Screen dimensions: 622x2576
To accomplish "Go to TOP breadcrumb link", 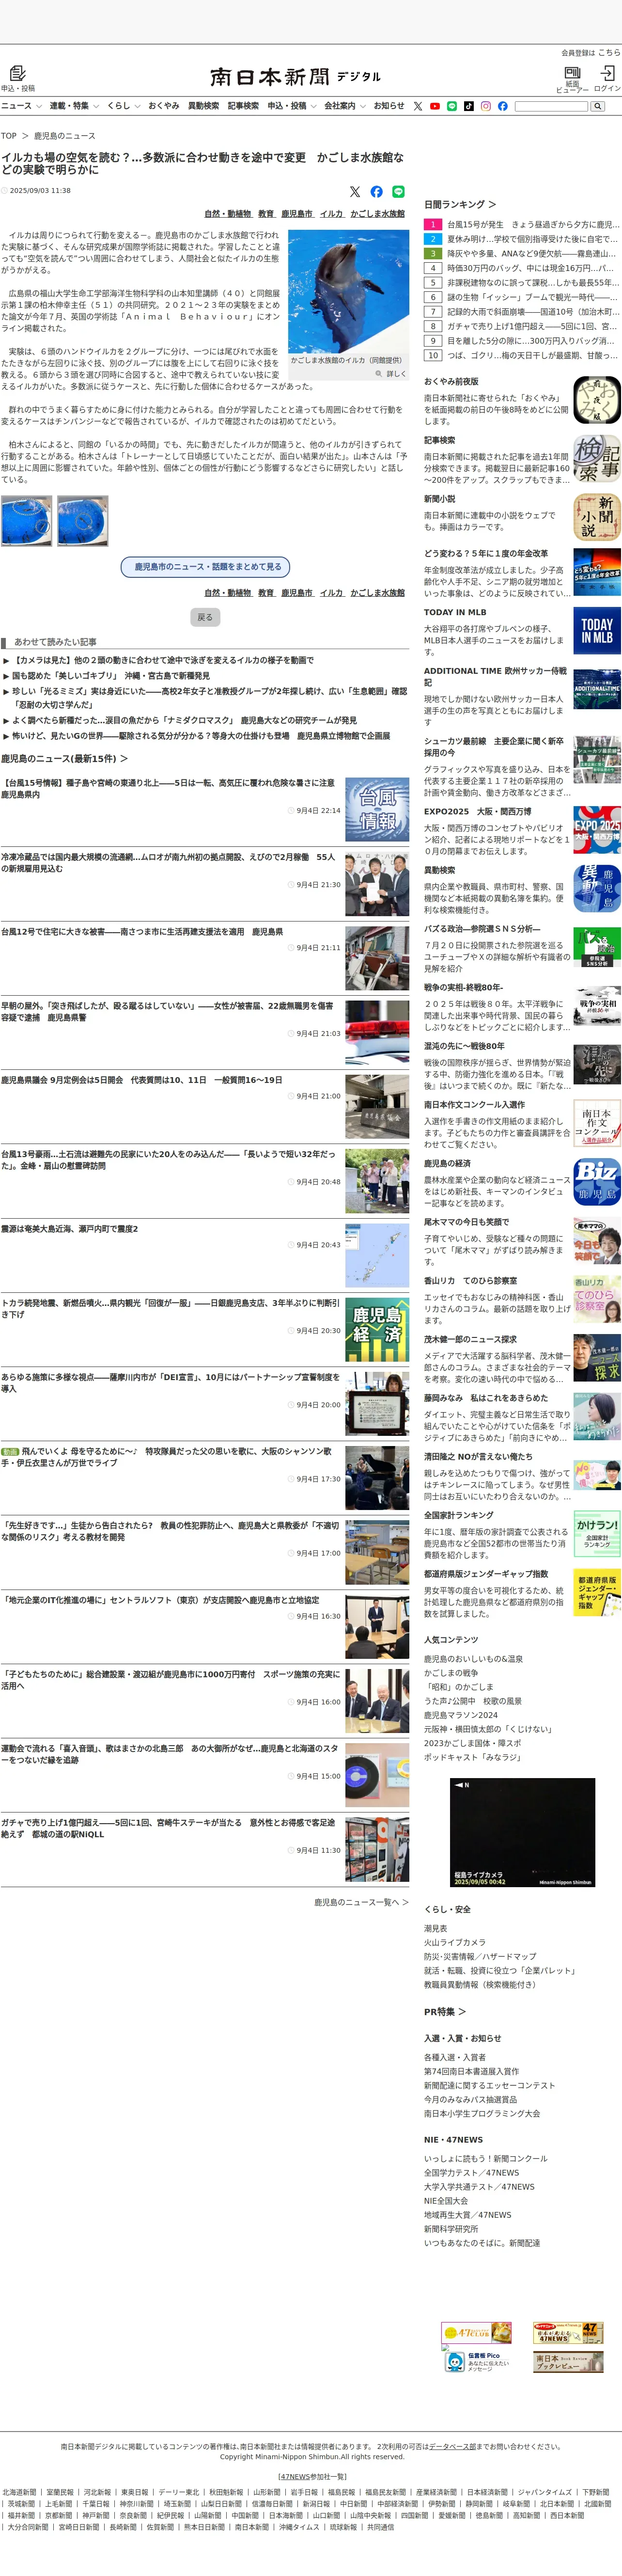I will point(9,136).
